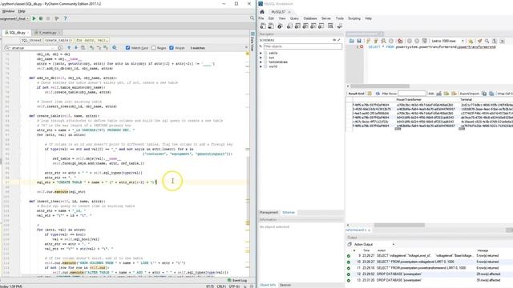Expand the sys schema
This screenshot has height=288, width=513.
(x=261, y=58)
